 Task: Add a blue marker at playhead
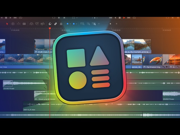coord(74,24)
